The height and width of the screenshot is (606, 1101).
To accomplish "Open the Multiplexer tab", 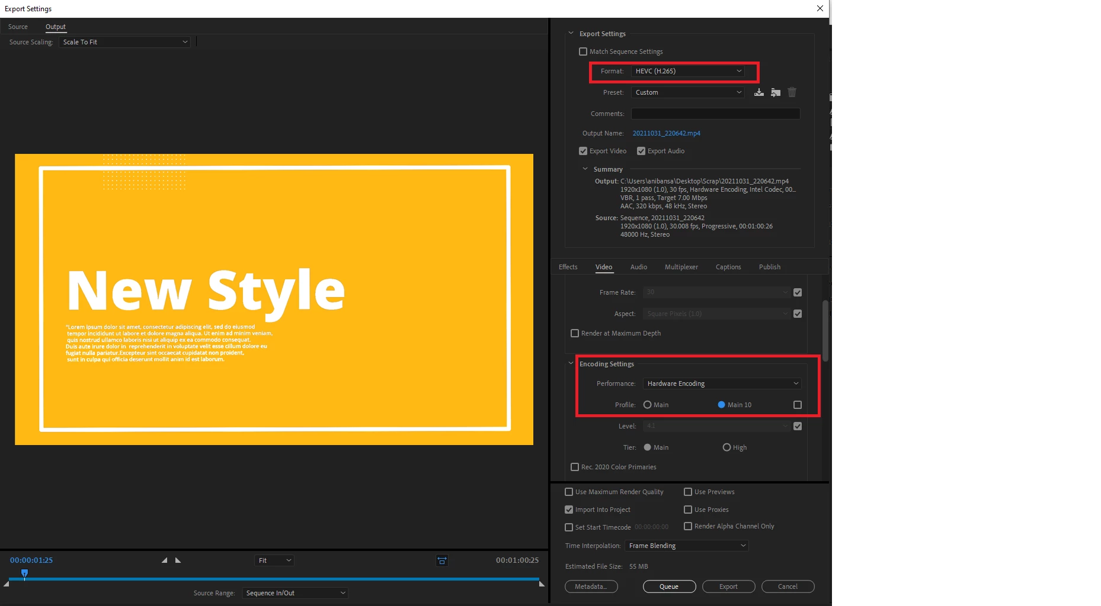I will tap(681, 267).
